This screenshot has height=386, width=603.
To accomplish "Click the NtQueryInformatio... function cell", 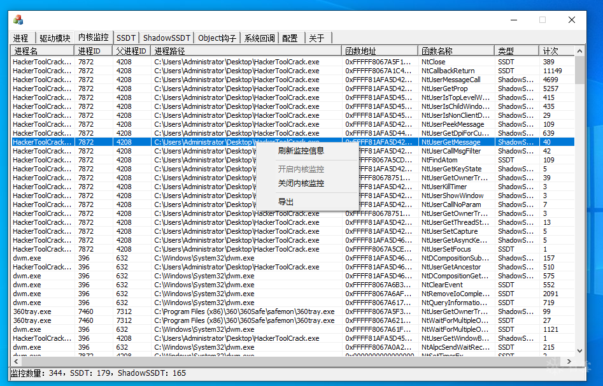I will coord(454,303).
